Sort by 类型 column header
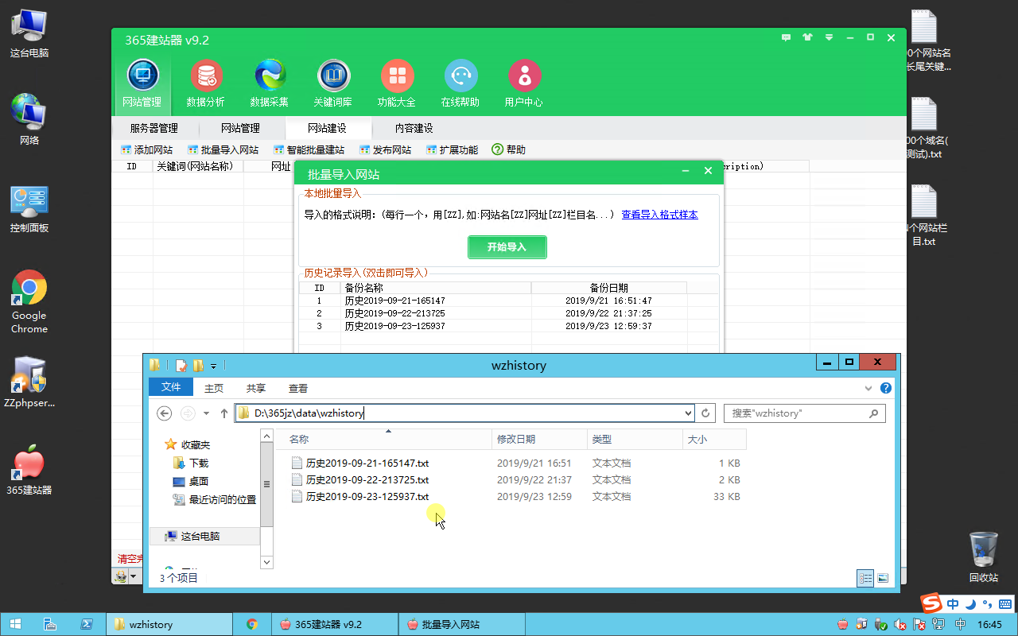This screenshot has height=636, width=1018. click(x=635, y=439)
